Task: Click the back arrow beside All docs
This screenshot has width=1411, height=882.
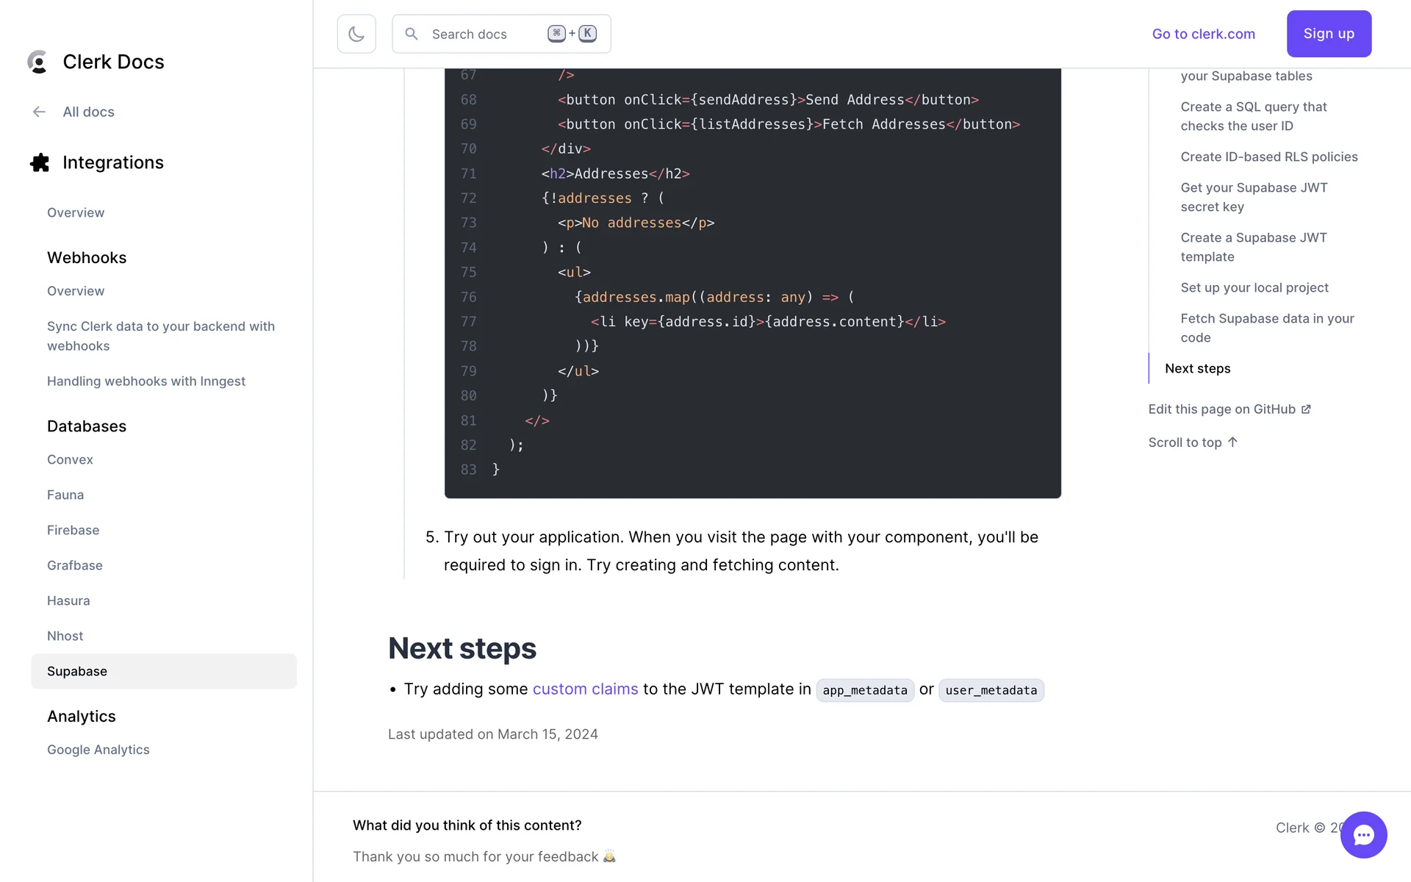Action: pyautogui.click(x=39, y=112)
